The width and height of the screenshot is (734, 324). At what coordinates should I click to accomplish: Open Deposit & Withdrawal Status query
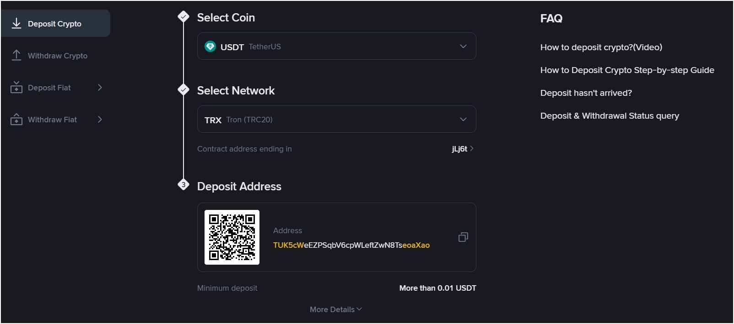pyautogui.click(x=610, y=115)
